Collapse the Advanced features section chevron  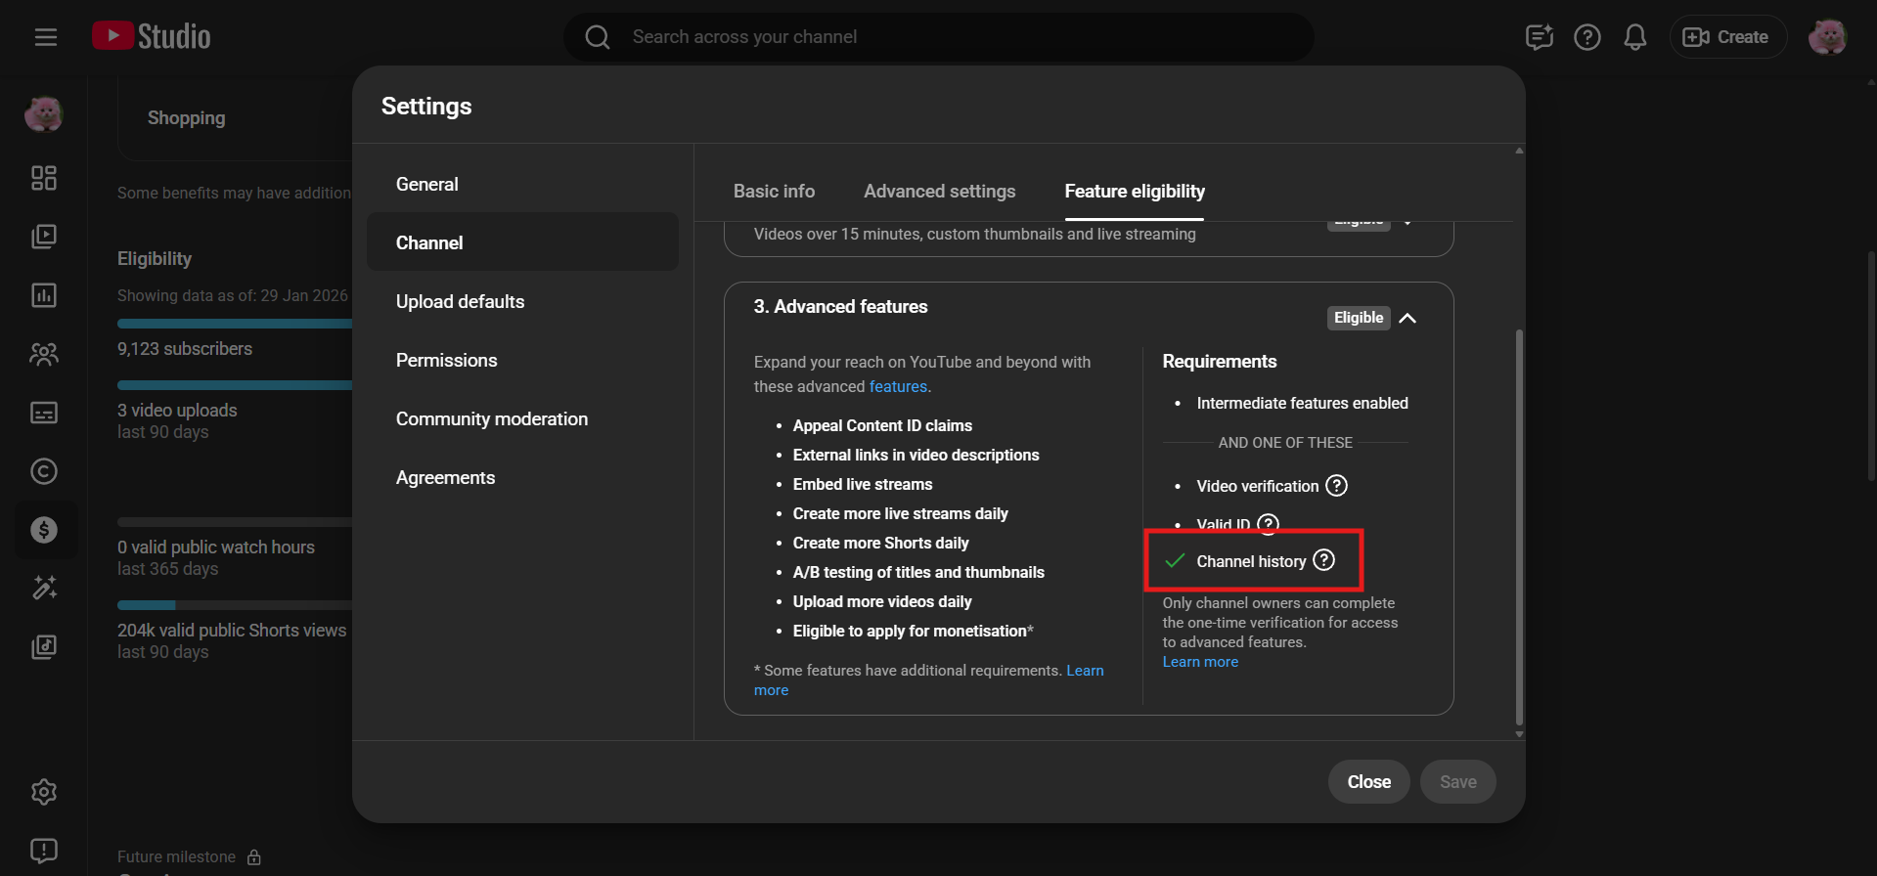(x=1408, y=318)
